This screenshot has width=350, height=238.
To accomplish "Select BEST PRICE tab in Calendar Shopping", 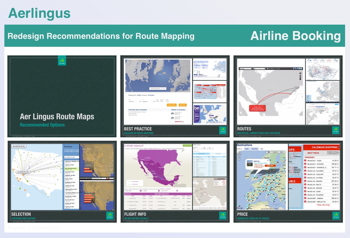I will coord(313,153).
